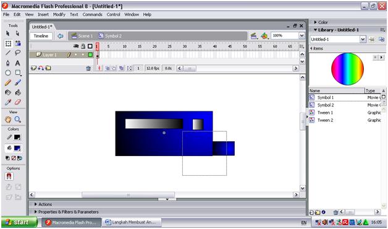The height and width of the screenshot is (229, 388).
Task: Select the Brush tool
Action: click(18, 82)
